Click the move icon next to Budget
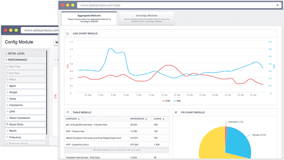The image size is (284, 160). pos(7,92)
